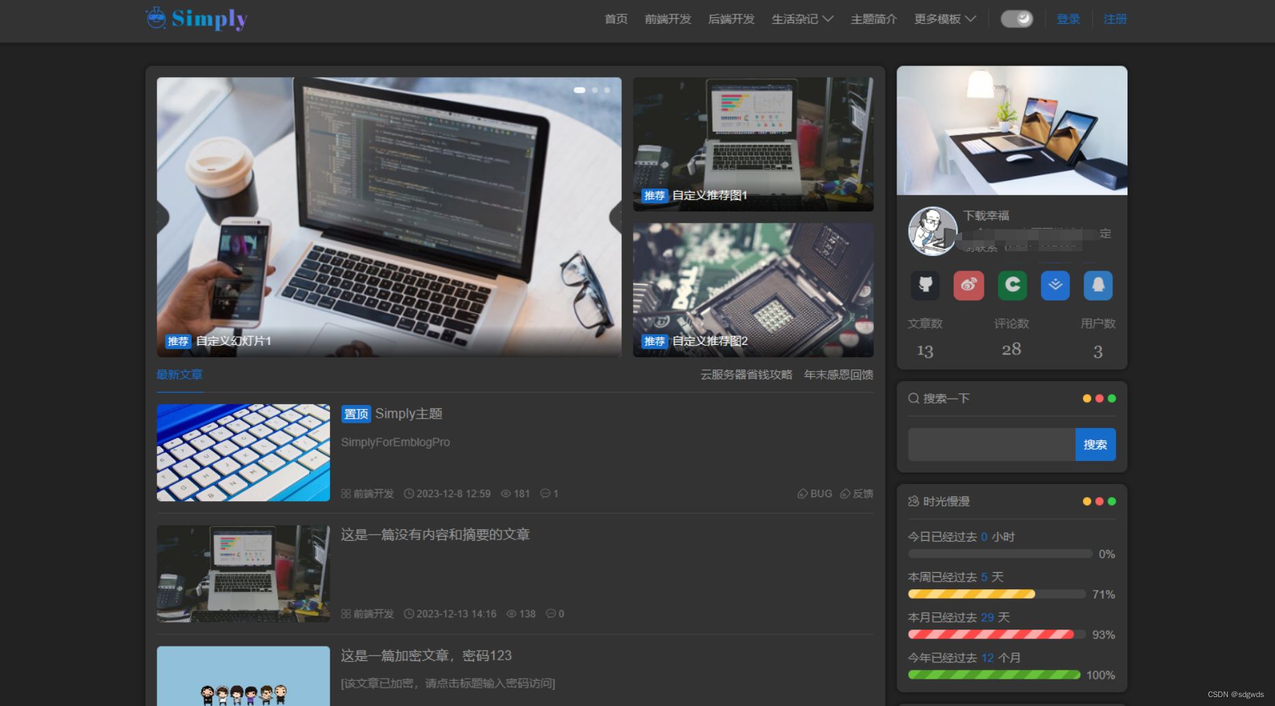Click the red dot on 时光慢漫 panel
Viewport: 1275px width, 706px height.
(1099, 500)
